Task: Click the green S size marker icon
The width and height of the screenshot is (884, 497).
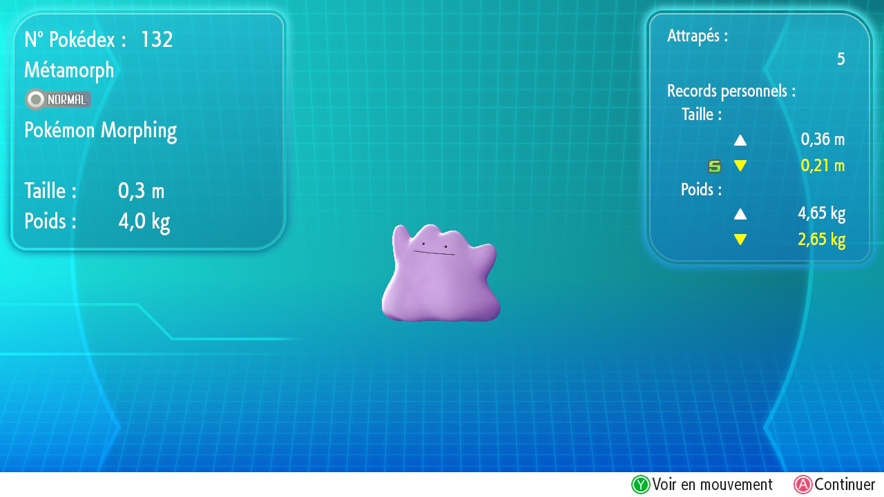Action: [x=715, y=166]
